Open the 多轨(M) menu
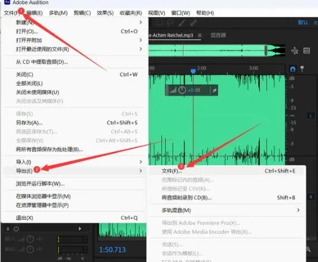The height and width of the screenshot is (262, 318). tap(58, 13)
